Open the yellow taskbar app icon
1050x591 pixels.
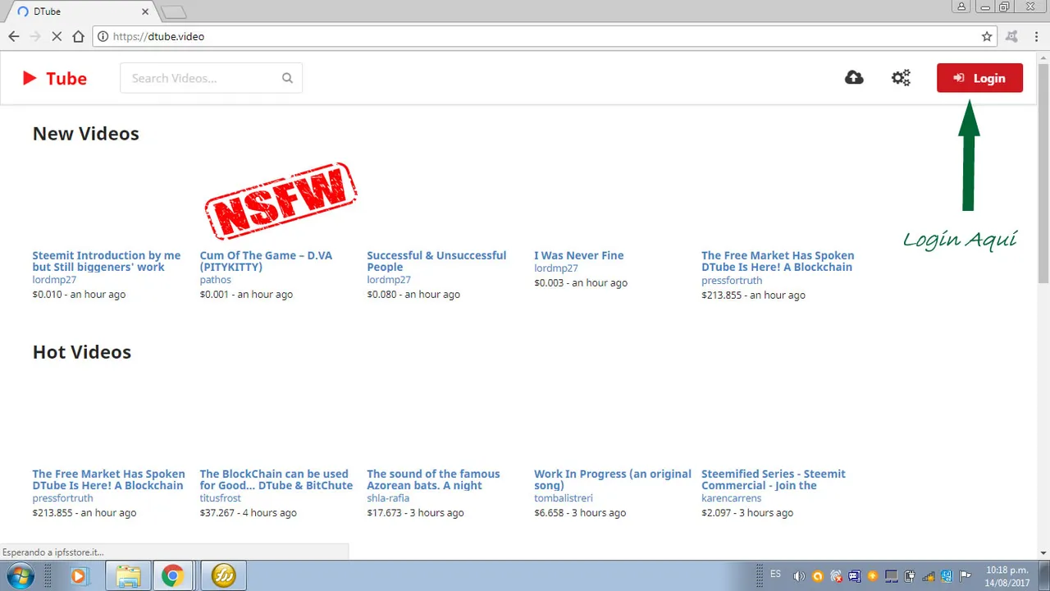[x=223, y=576]
